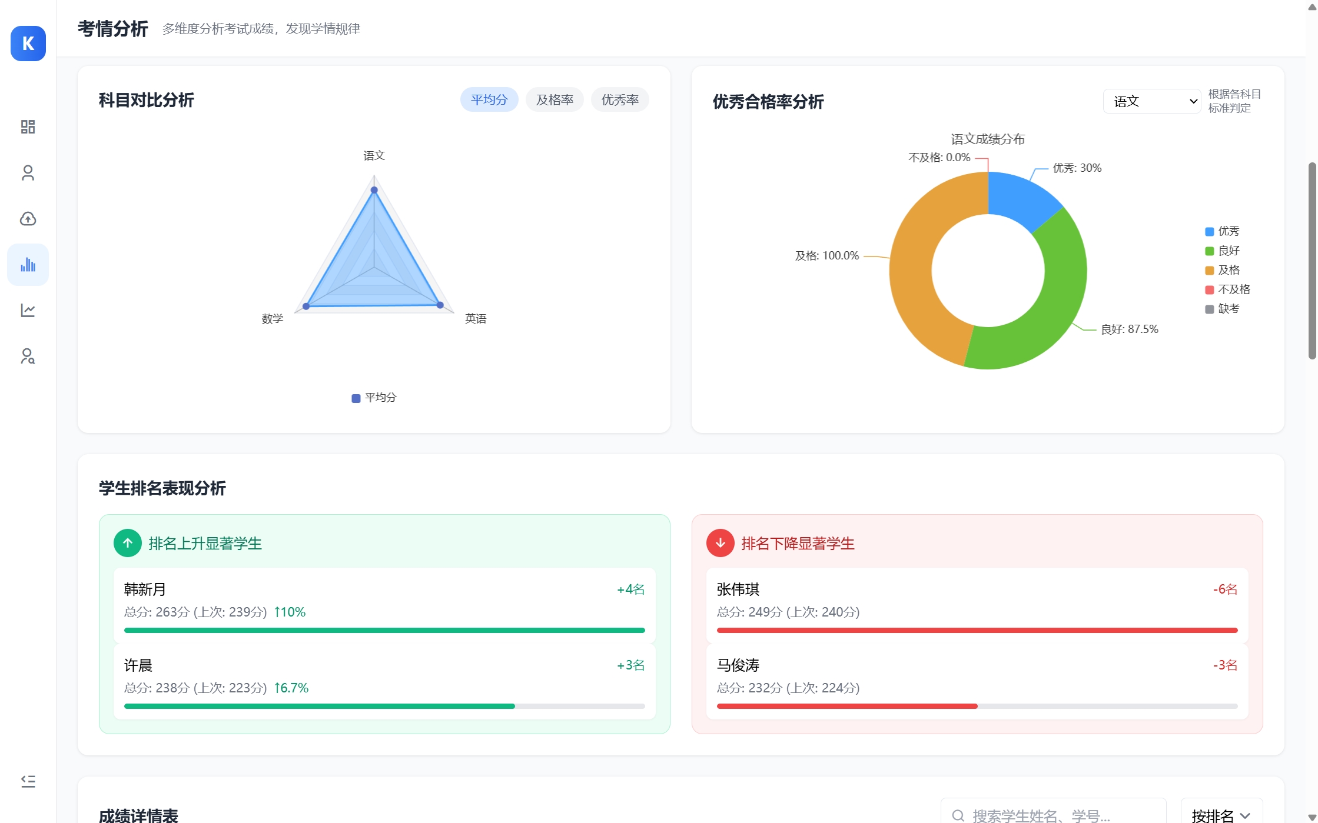Switch to the 及格率 tab

(554, 100)
